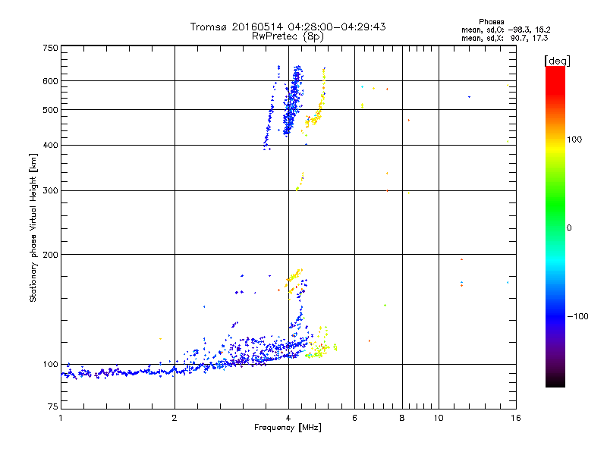
Task: Click the "mean, sd,X: 90.7, 17.3" line
Action: (505, 38)
